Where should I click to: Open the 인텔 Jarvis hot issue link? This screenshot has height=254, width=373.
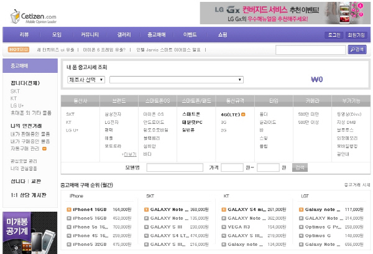168,50
